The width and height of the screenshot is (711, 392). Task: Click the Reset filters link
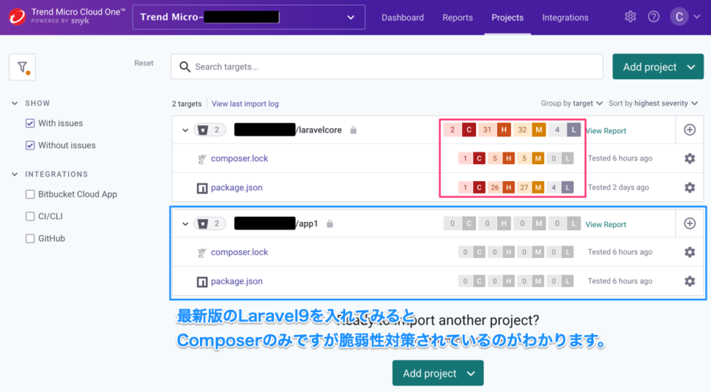pos(144,64)
